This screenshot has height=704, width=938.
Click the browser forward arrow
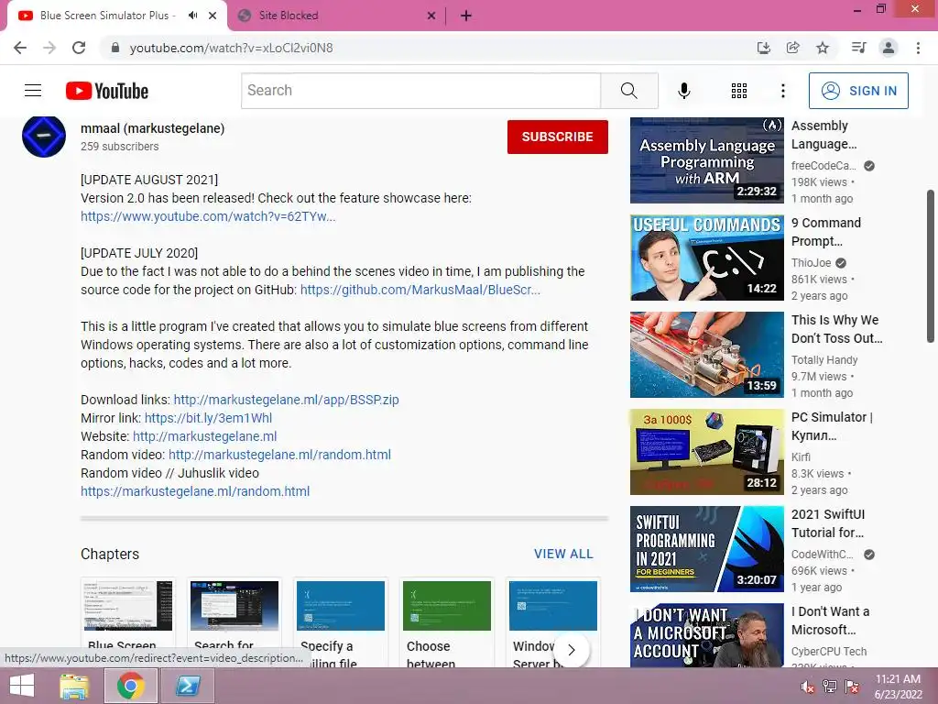(49, 48)
